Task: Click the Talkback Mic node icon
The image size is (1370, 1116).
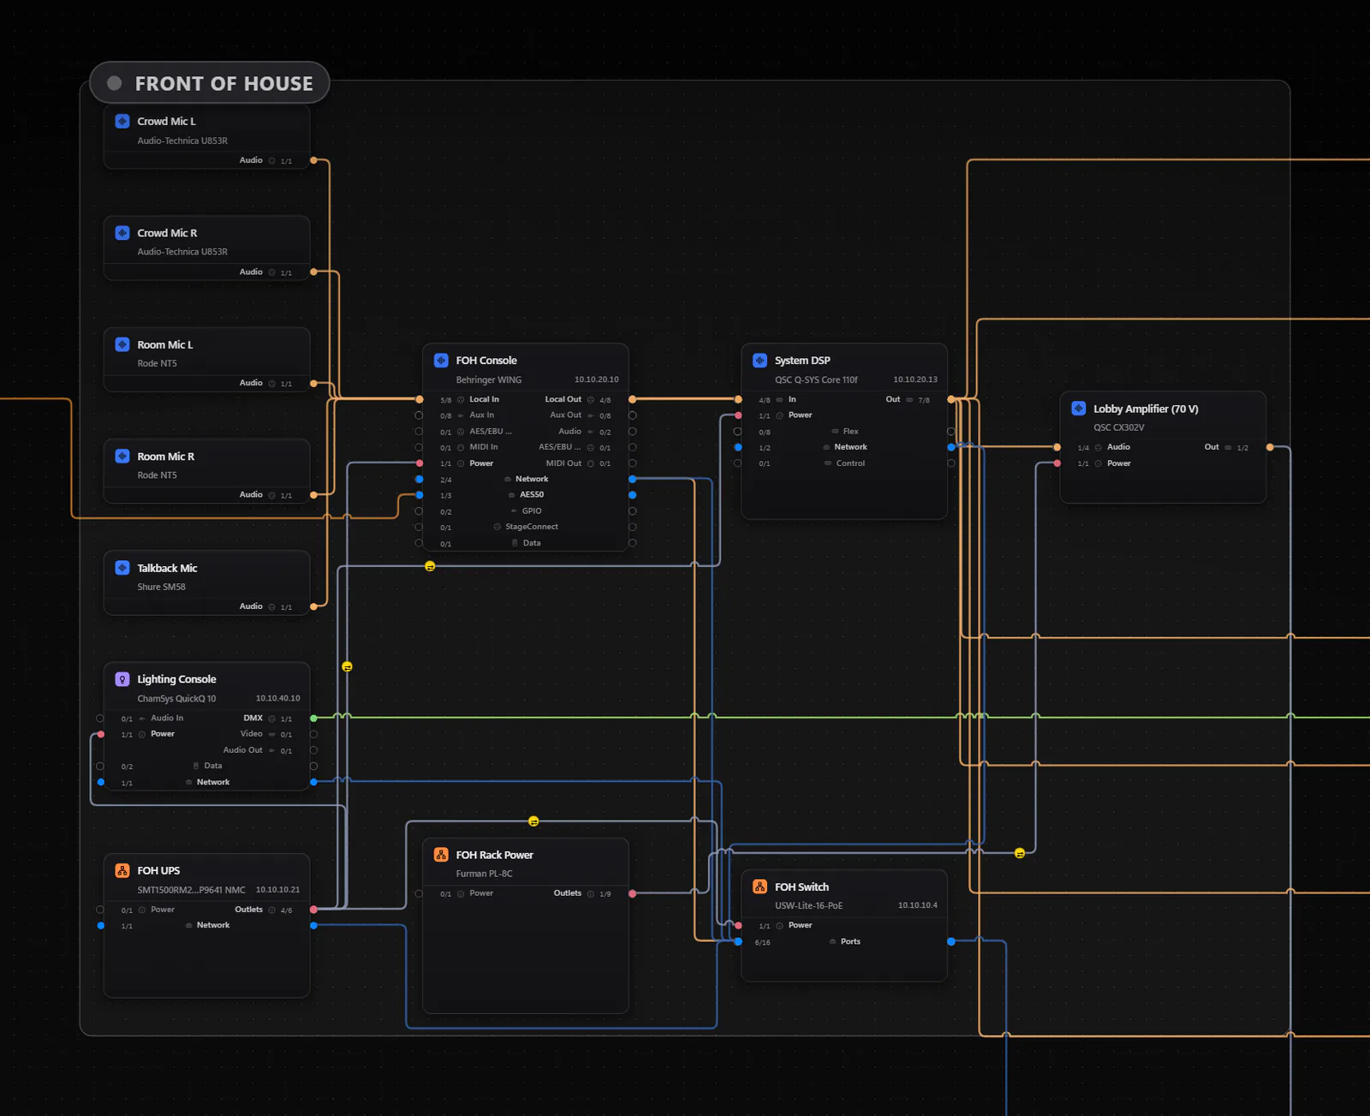Action: (122, 568)
